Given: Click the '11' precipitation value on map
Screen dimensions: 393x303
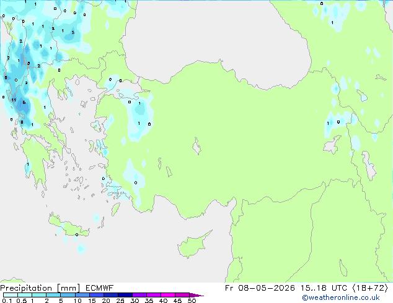Looking at the screenshot, I should pyautogui.click(x=14, y=100).
